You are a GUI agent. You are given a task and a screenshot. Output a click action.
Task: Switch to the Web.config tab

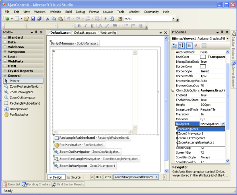point(108,33)
